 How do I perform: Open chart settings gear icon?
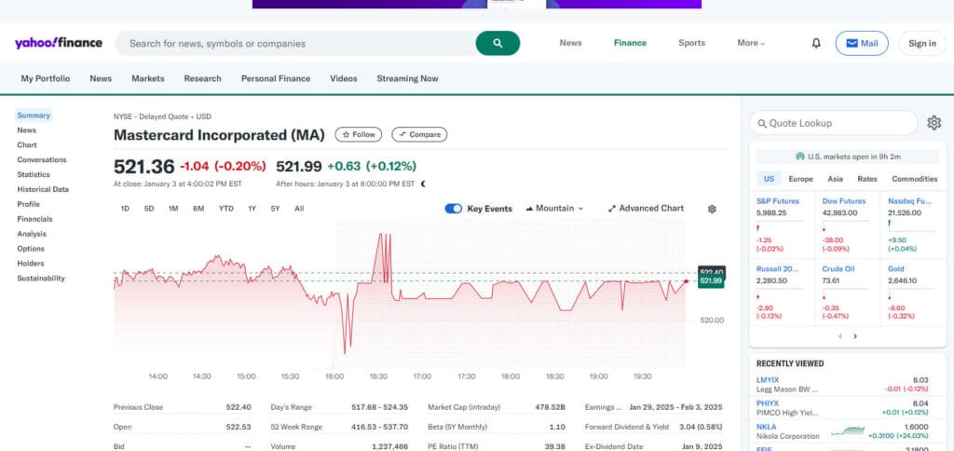pos(712,209)
